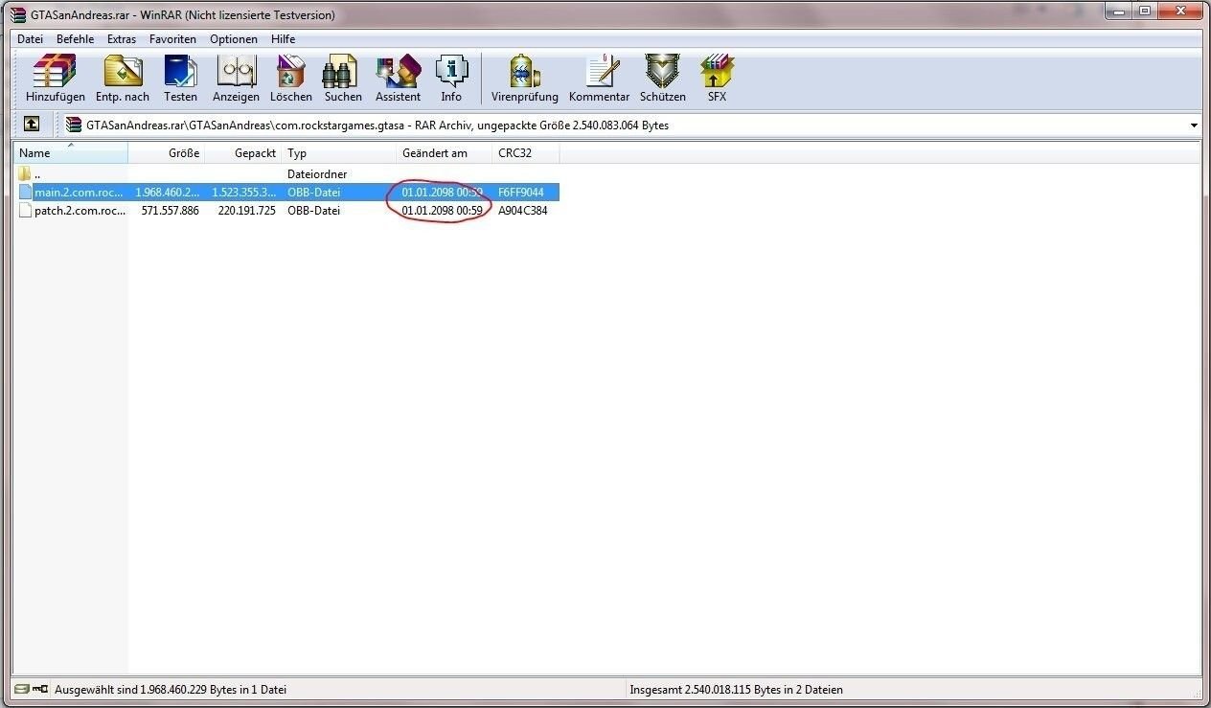Sort by the CRC32 column
This screenshot has height=708, width=1211.
[526, 153]
